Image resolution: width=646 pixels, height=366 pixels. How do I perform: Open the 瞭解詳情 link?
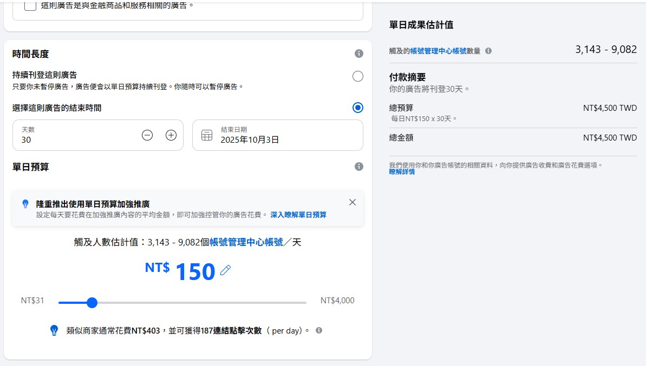[402, 172]
